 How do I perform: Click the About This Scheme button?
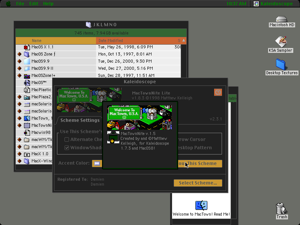pos(200,163)
